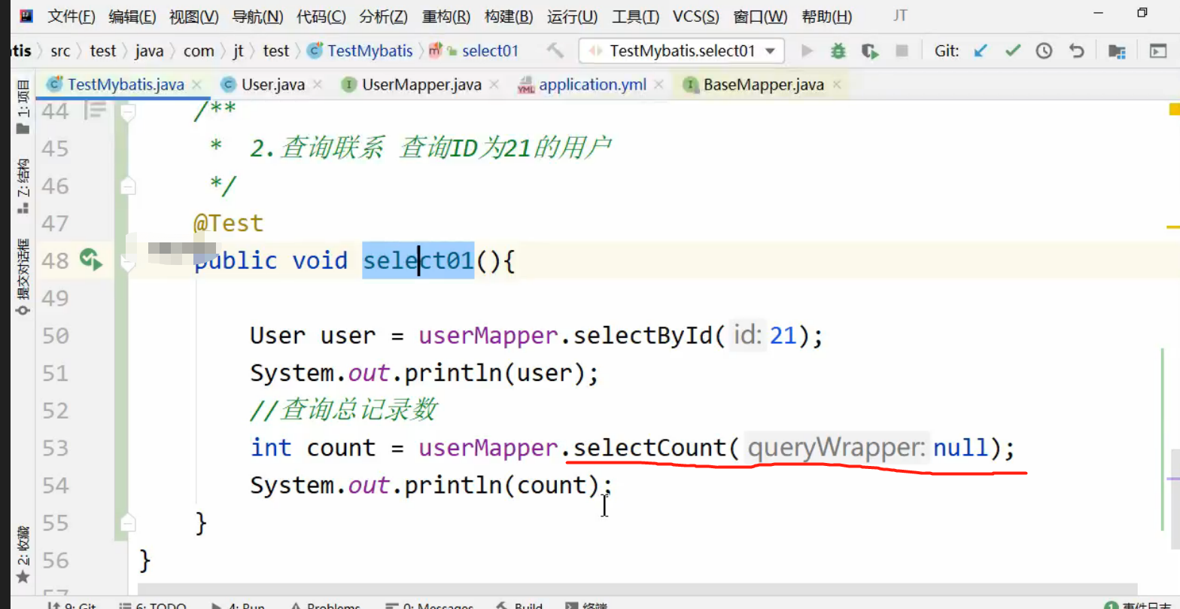Click the IntelliJ IDEA logo icon in title bar
1180x609 pixels.
26,15
